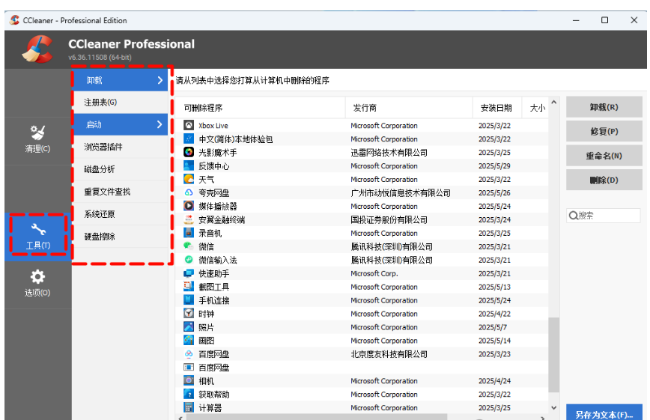The image size is (650, 420).
Task: Open the 浏览器插件 tool
Action: (121, 147)
